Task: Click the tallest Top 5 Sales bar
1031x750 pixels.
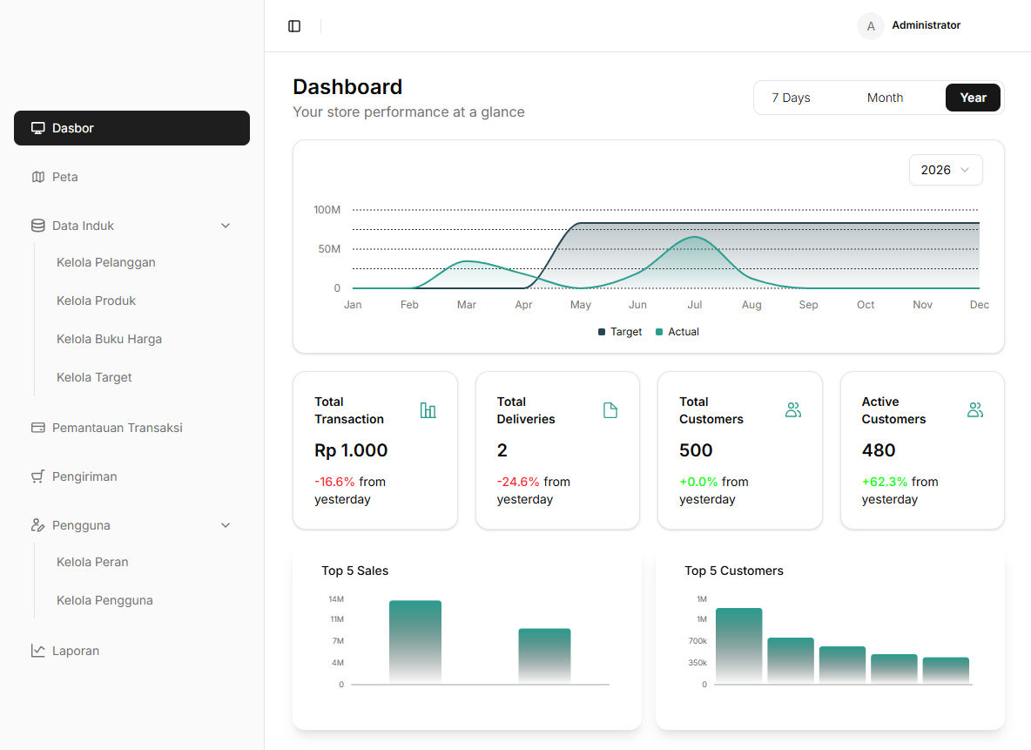Action: click(414, 641)
